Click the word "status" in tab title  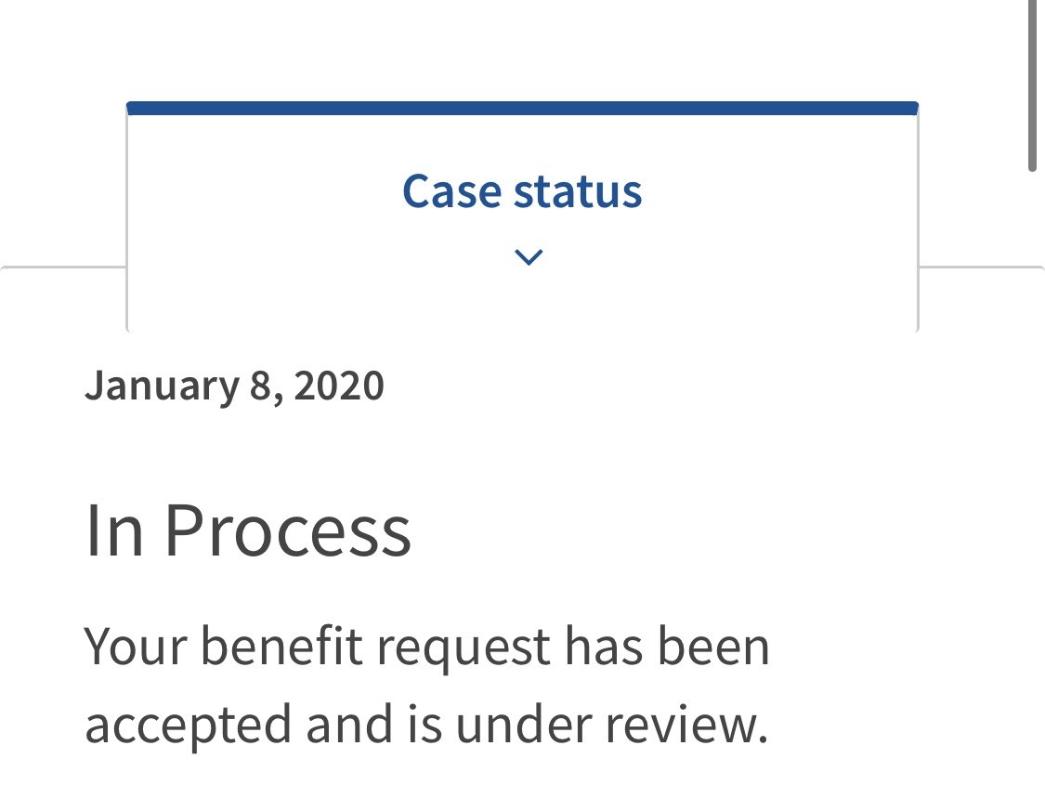[x=577, y=191]
